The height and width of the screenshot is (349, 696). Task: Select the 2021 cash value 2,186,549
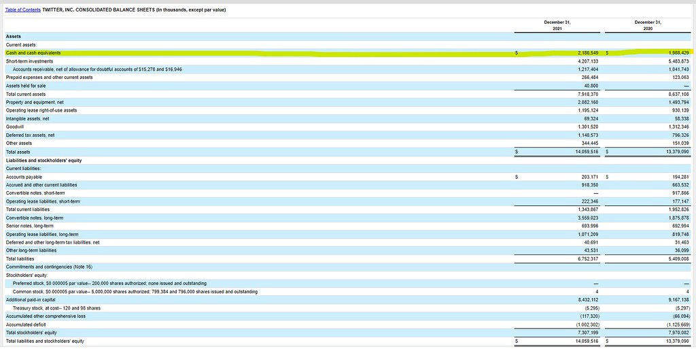[x=585, y=52]
